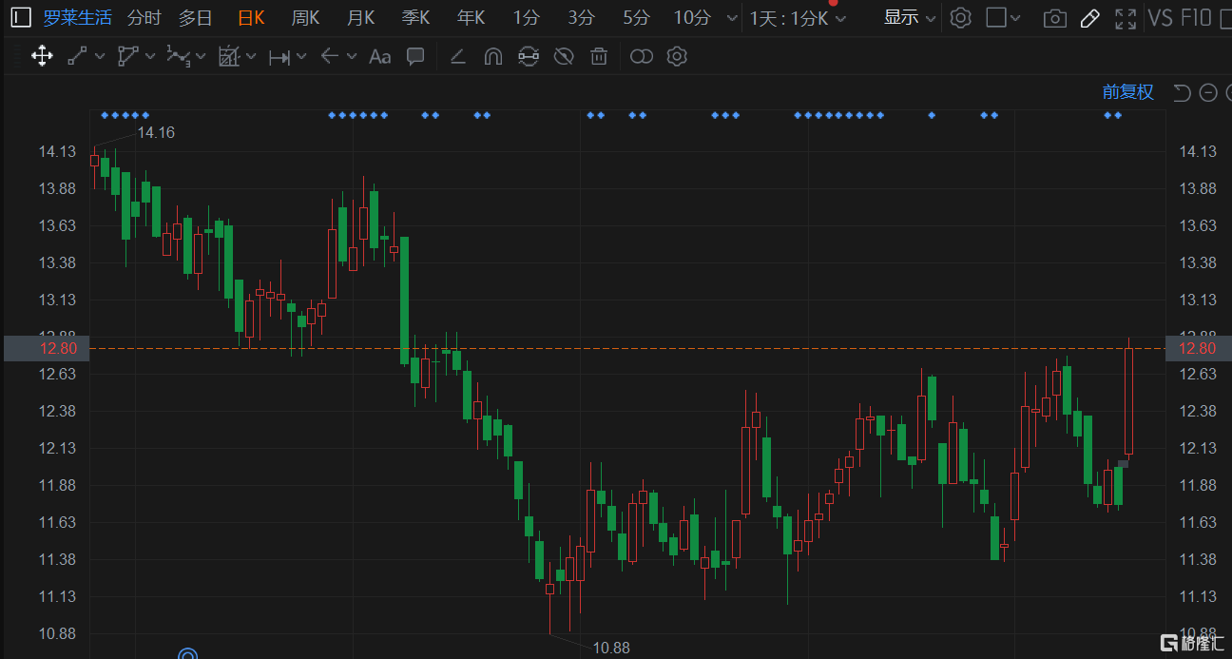
Task: Expand range measure tool options
Action: [301, 56]
